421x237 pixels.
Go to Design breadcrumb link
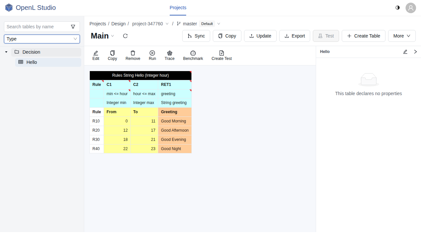coord(118,24)
